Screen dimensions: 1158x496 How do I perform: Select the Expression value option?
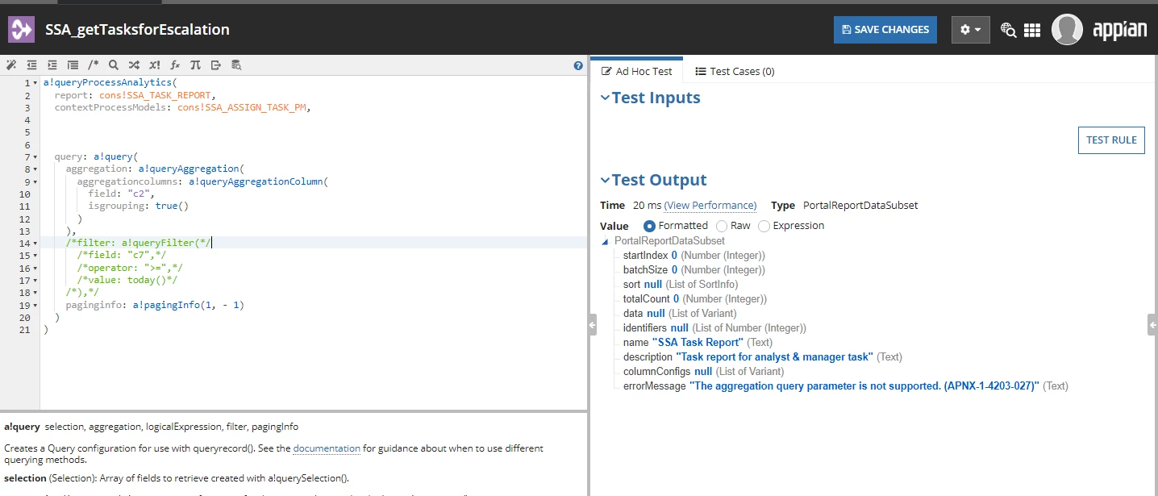764,226
